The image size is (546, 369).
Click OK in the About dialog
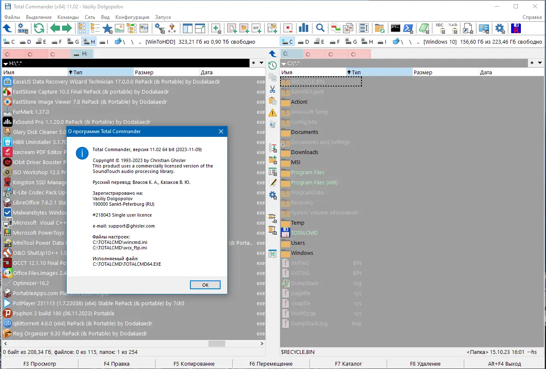(x=205, y=285)
